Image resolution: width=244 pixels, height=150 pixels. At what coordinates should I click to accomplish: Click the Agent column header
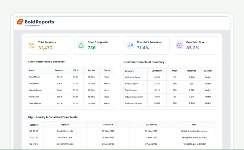(x=32, y=70)
